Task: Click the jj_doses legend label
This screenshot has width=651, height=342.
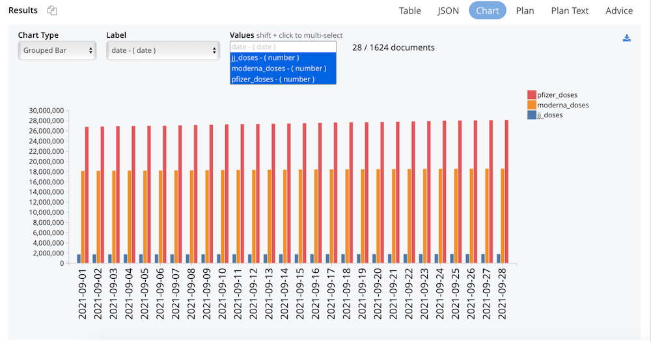Action: coord(550,115)
